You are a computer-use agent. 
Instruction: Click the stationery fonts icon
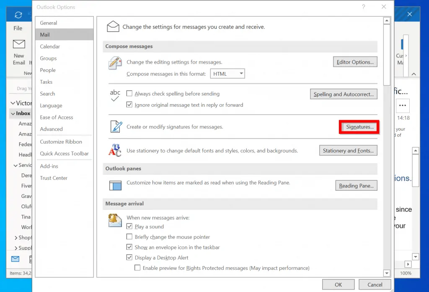tap(115, 150)
